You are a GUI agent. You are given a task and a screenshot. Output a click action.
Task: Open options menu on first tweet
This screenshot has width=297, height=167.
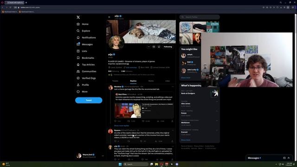[x=173, y=87]
